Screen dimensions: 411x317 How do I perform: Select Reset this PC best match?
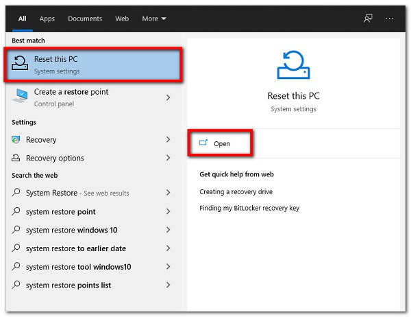coord(93,64)
